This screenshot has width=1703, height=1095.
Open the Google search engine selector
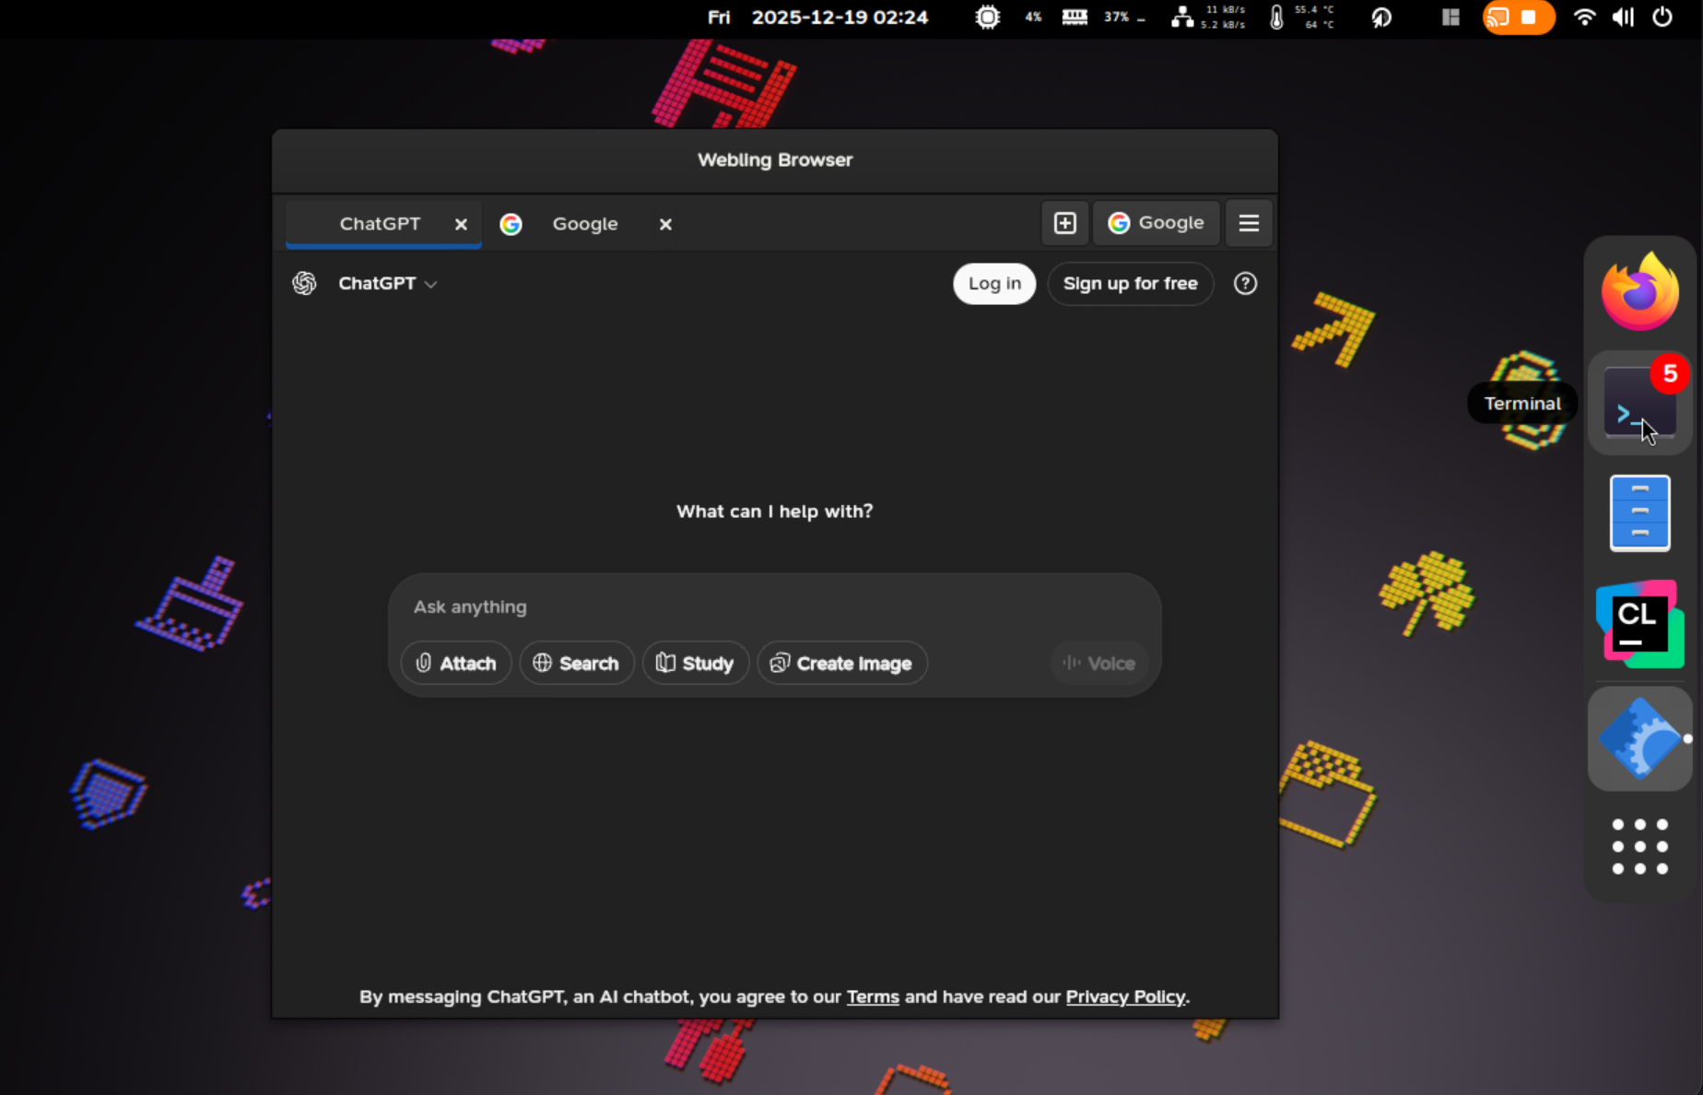(x=1156, y=223)
